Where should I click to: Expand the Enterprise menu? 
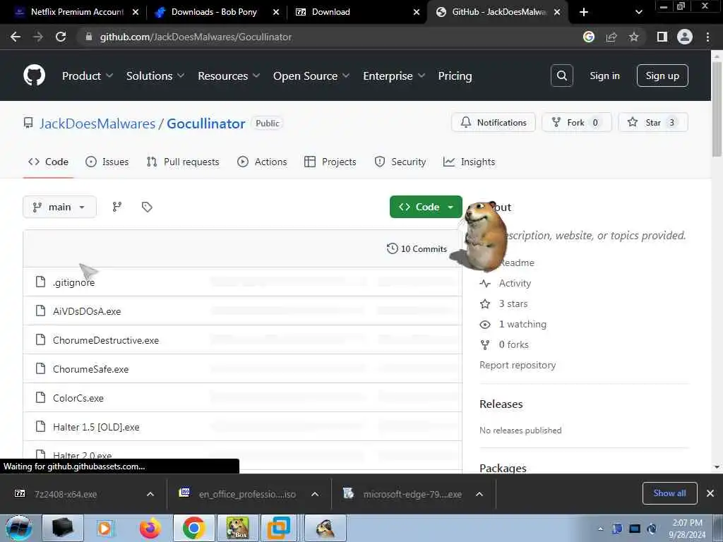394,76
